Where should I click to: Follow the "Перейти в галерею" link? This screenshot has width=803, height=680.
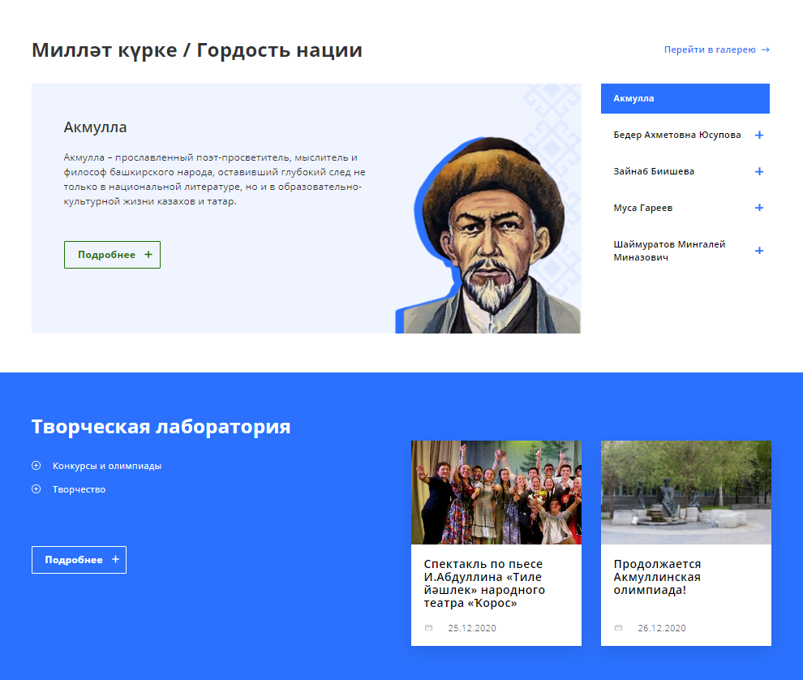(x=710, y=49)
